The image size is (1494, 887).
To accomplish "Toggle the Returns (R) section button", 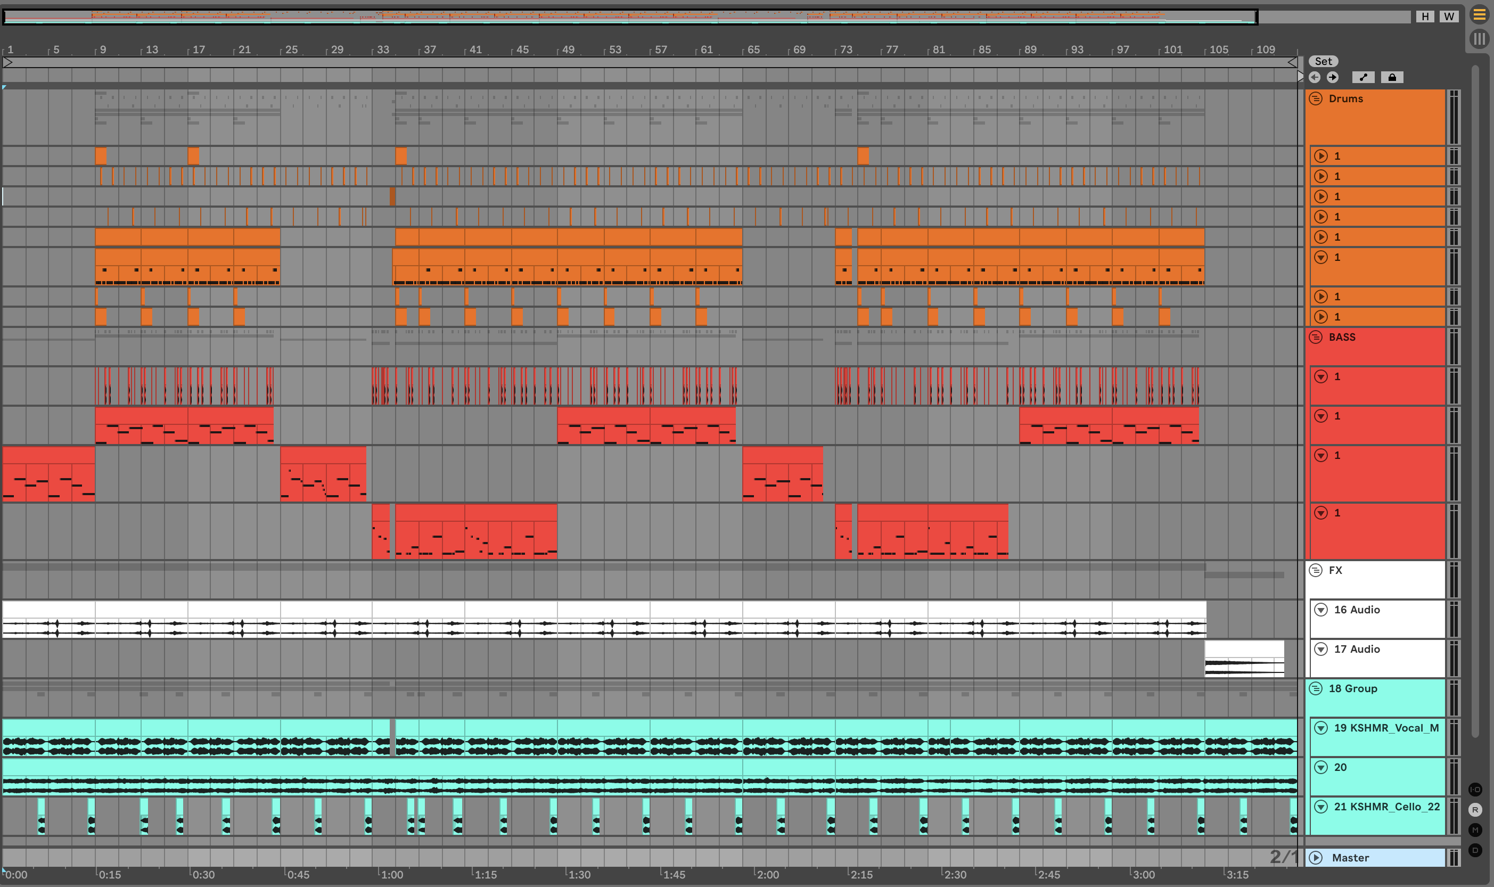I will click(x=1475, y=810).
